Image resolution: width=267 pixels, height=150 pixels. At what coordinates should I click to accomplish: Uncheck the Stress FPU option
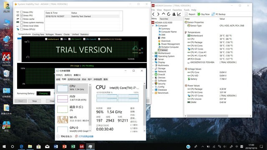coord(21,15)
